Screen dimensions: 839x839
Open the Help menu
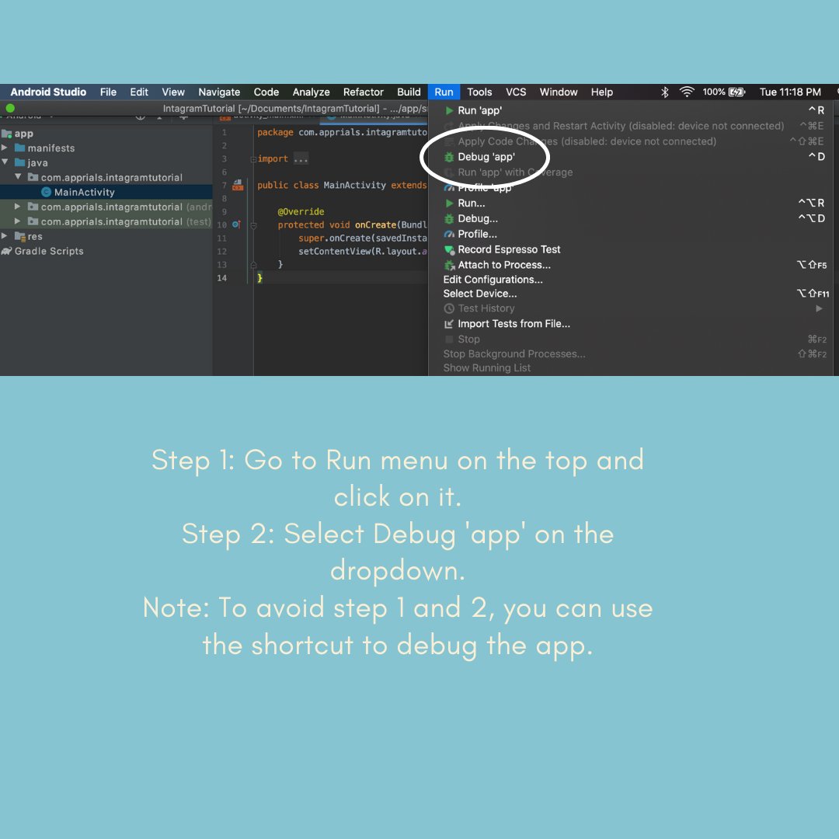click(x=602, y=92)
